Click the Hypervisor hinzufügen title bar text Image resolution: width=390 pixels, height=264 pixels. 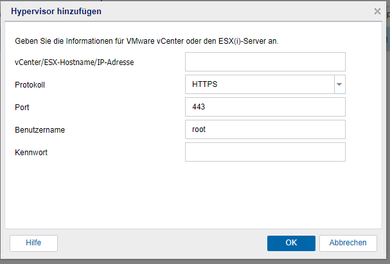coord(56,12)
